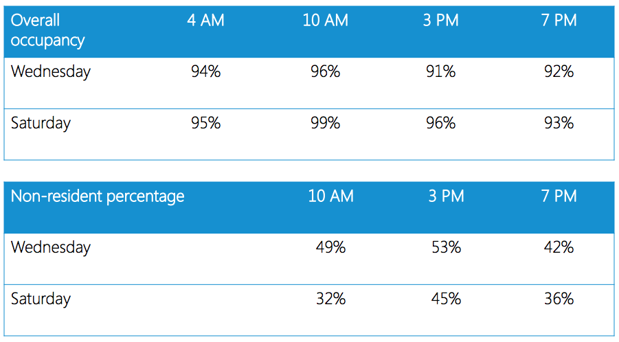
Task: Click the 99% Saturday occupancy cell
Action: pos(326,124)
